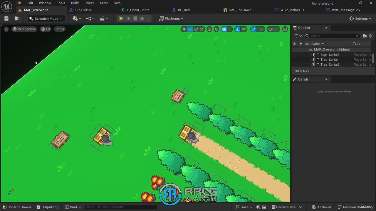Change rotation snap value 10°
This screenshot has height=211, width=376.
[x=244, y=29]
